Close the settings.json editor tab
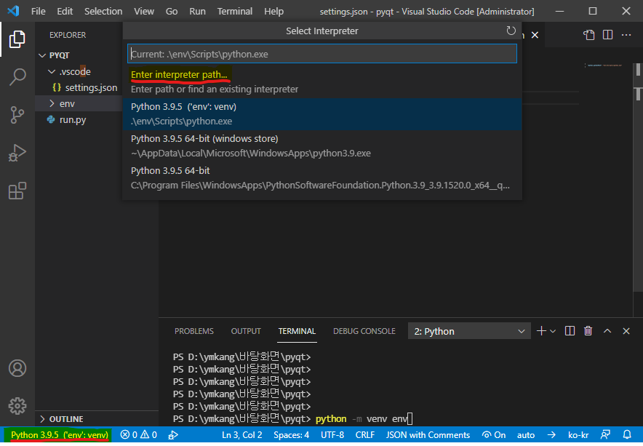643x446 pixels. 535,35
